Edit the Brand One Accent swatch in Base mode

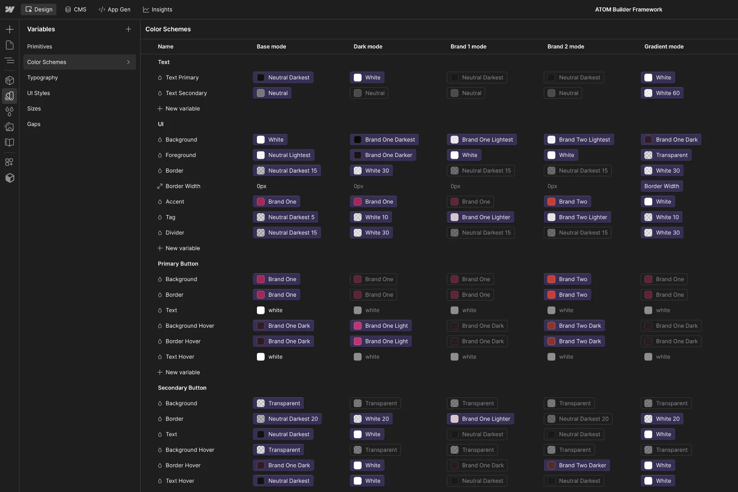coord(277,202)
